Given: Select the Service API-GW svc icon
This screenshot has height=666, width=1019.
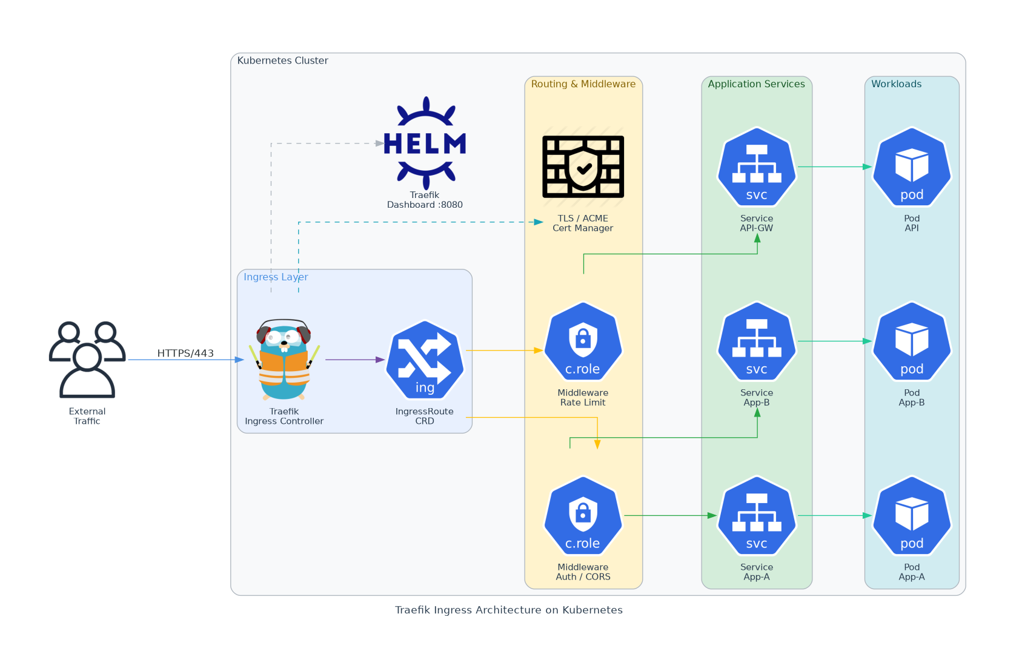Looking at the screenshot, I should click(757, 166).
